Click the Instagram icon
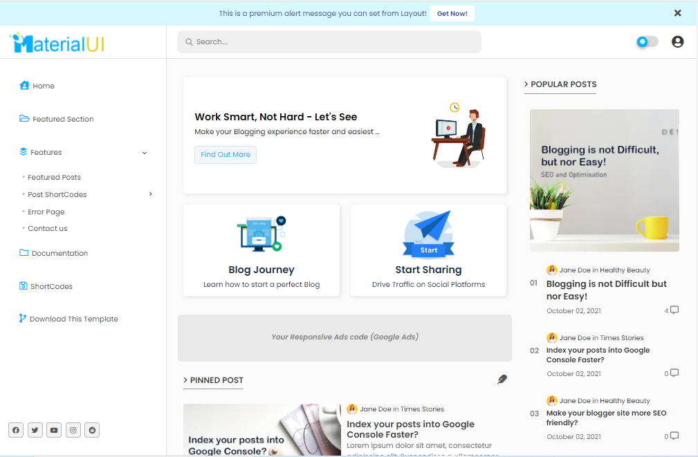698x457 pixels. click(73, 430)
